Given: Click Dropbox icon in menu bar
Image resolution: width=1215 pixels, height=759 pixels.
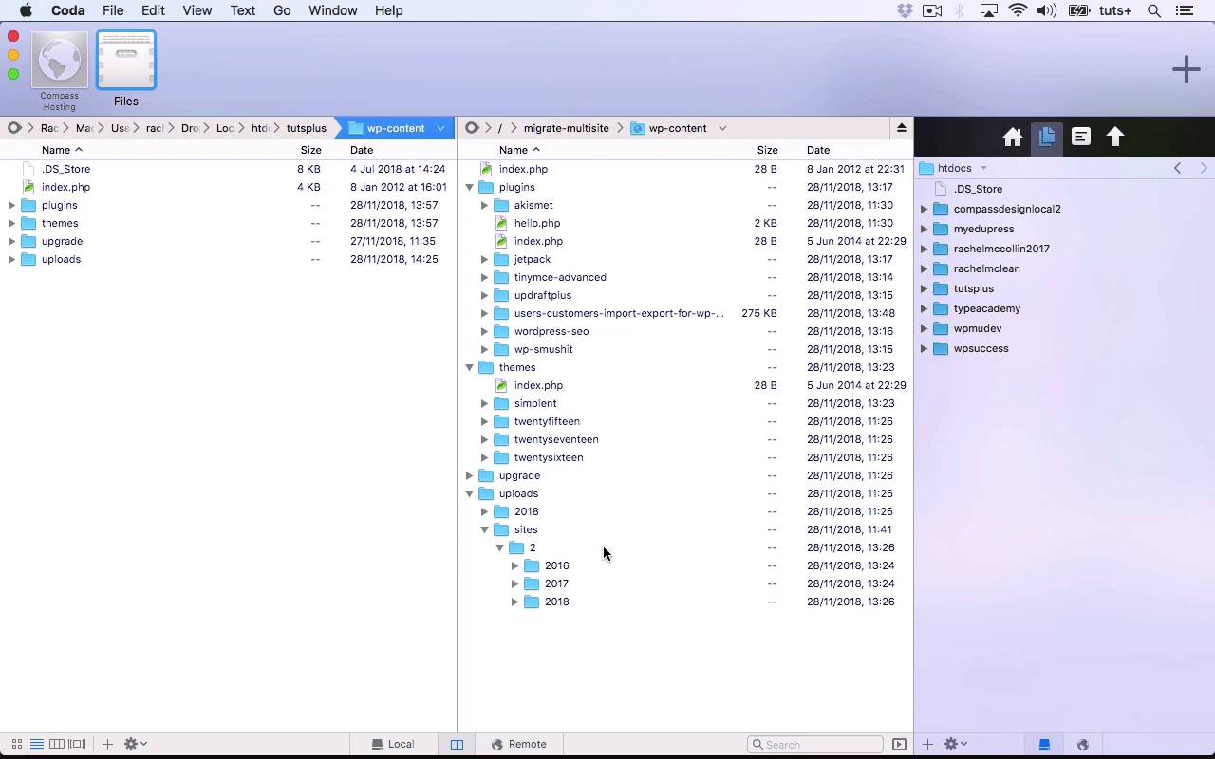Looking at the screenshot, I should 905,10.
